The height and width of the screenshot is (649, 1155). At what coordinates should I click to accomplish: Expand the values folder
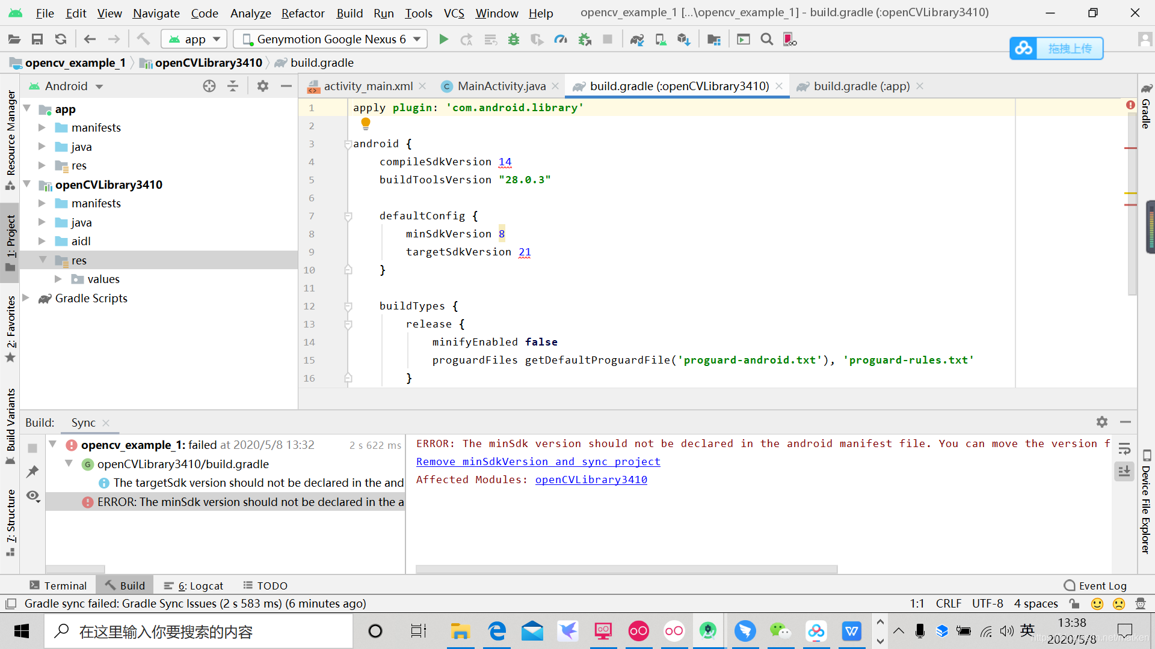[58, 279]
